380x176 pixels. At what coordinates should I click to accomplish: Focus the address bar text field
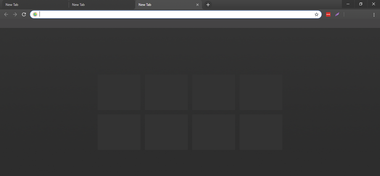tap(176, 14)
